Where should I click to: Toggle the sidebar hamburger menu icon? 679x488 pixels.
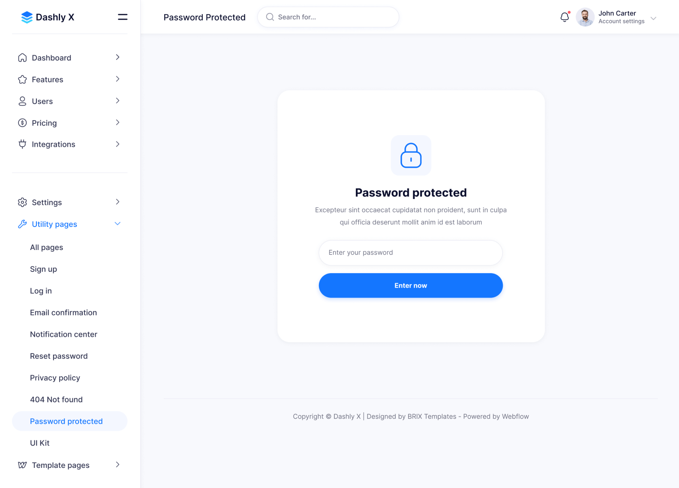pyautogui.click(x=123, y=17)
